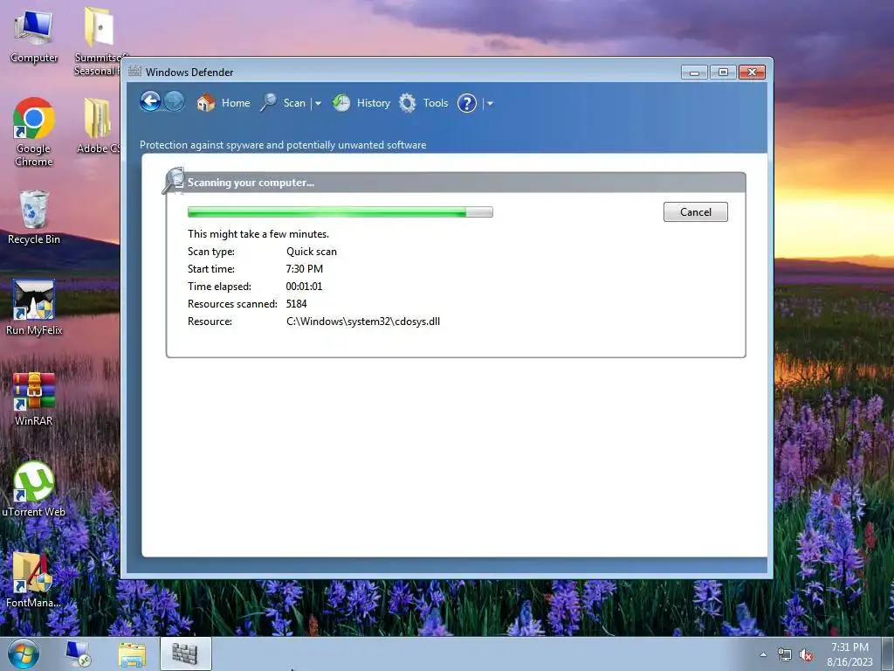
Task: Click the 'This might take a few minutes.' text
Action: tap(258, 234)
